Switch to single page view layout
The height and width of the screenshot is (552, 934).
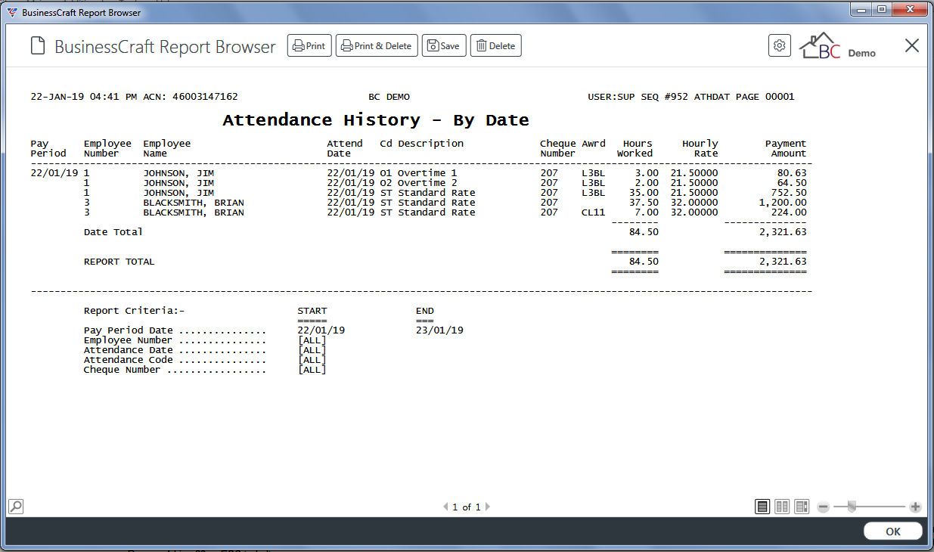(763, 507)
